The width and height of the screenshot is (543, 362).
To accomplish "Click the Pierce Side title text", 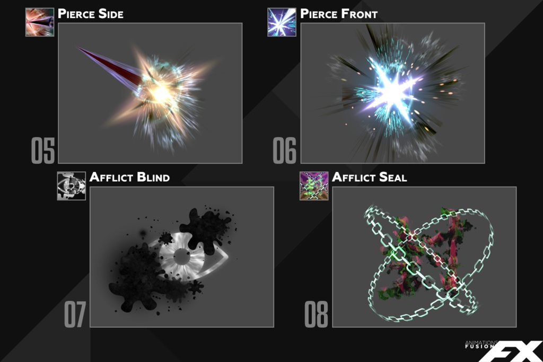I will [90, 14].
